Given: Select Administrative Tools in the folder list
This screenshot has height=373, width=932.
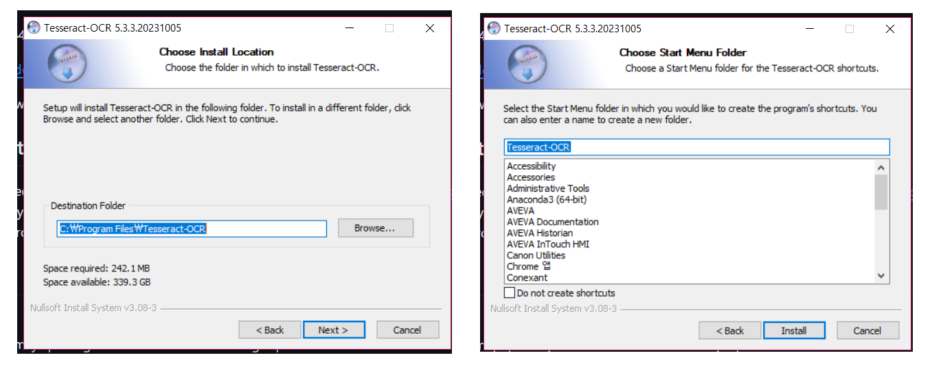Looking at the screenshot, I should (547, 188).
